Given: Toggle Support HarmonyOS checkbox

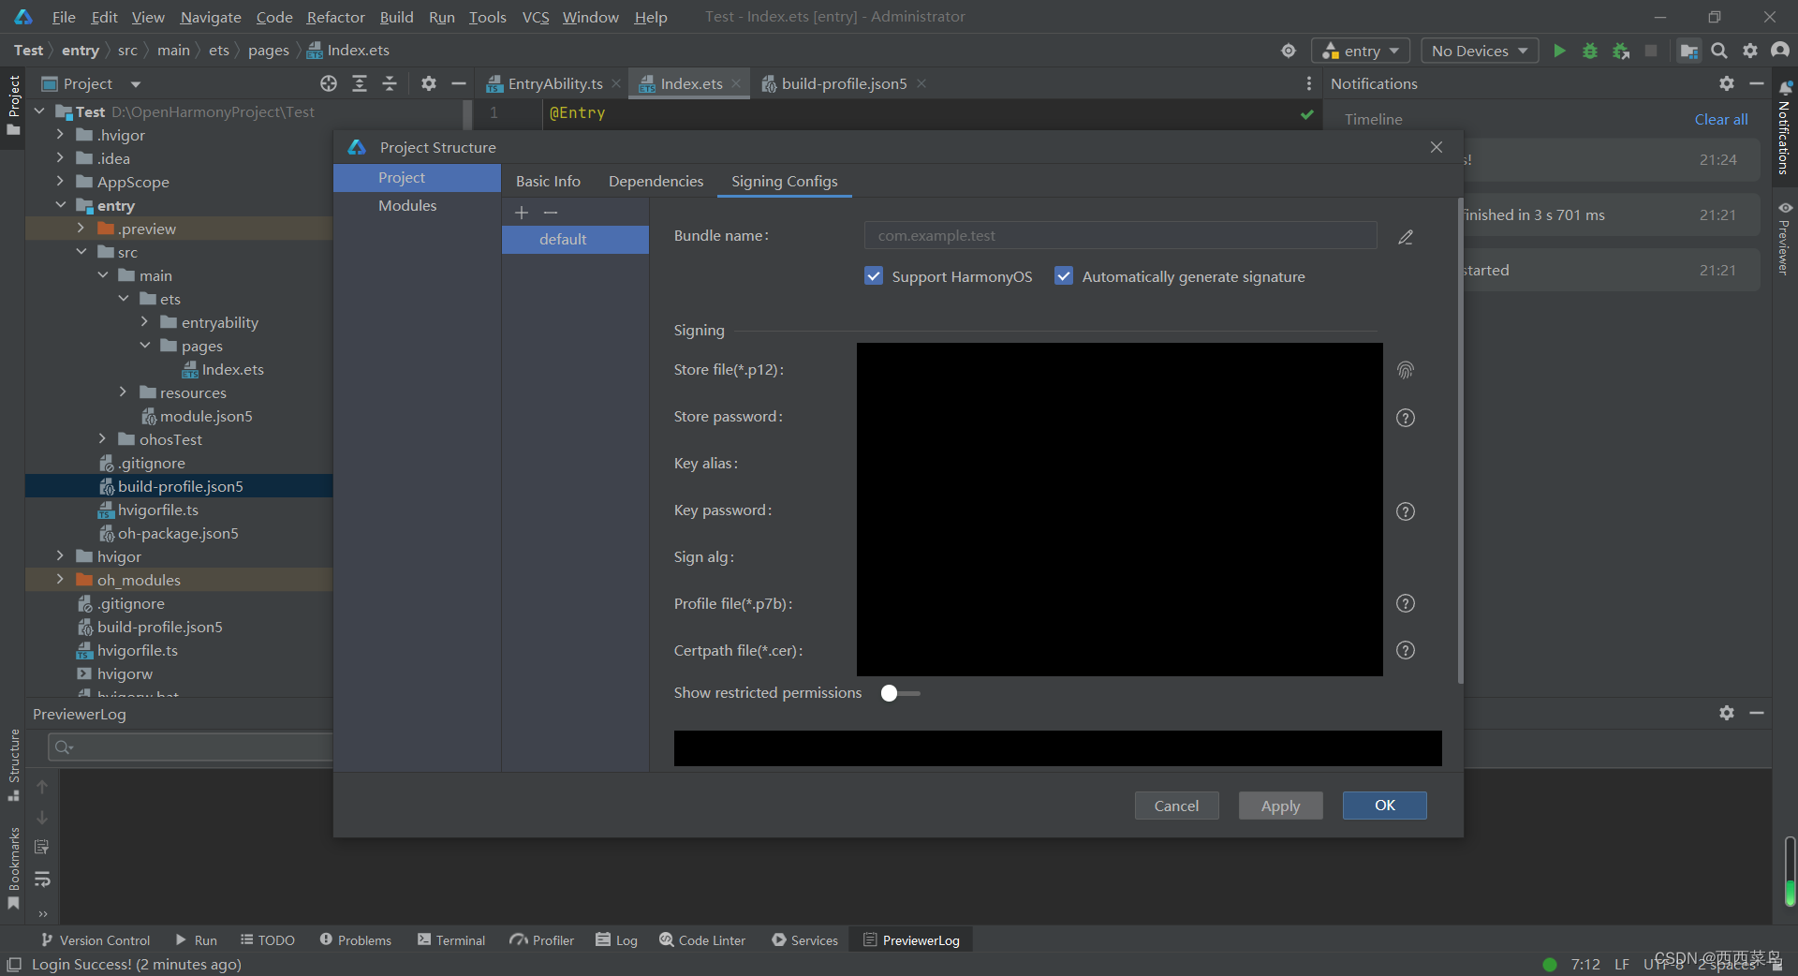Looking at the screenshot, I should 874,276.
